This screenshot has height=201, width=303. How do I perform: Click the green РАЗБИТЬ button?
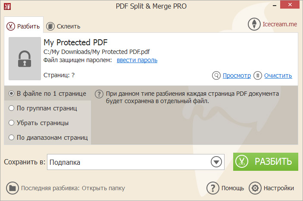pos(266,162)
